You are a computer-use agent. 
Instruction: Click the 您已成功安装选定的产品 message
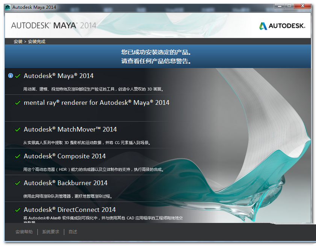coord(156,52)
